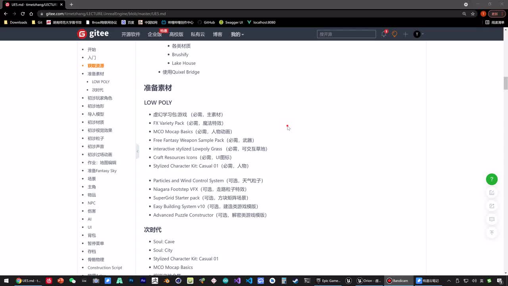Viewport: 508px width, 286px height.
Task: Click the Chrome 更新 update button
Action: pos(496,14)
